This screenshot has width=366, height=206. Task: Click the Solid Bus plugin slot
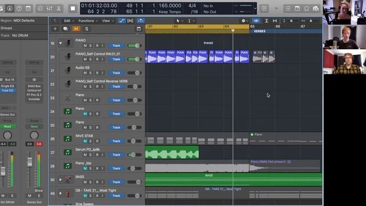[34, 86]
